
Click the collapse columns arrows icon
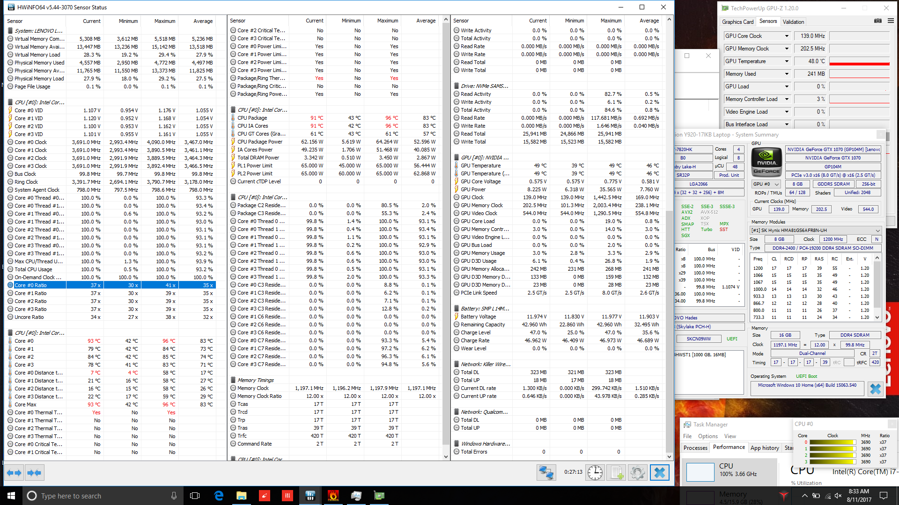pos(34,473)
